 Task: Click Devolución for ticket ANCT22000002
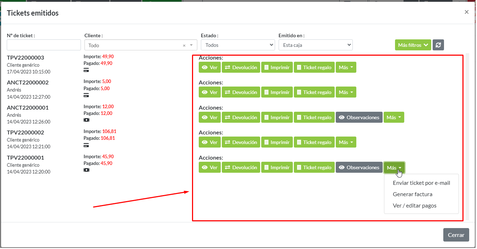[241, 92]
